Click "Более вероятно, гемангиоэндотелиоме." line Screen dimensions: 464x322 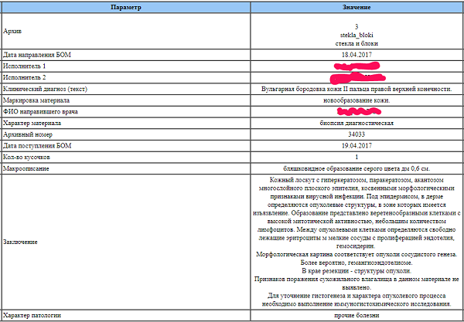tap(357, 263)
